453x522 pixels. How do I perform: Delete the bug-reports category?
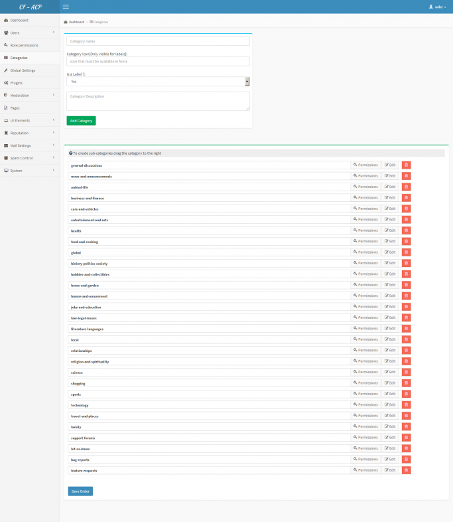point(406,460)
